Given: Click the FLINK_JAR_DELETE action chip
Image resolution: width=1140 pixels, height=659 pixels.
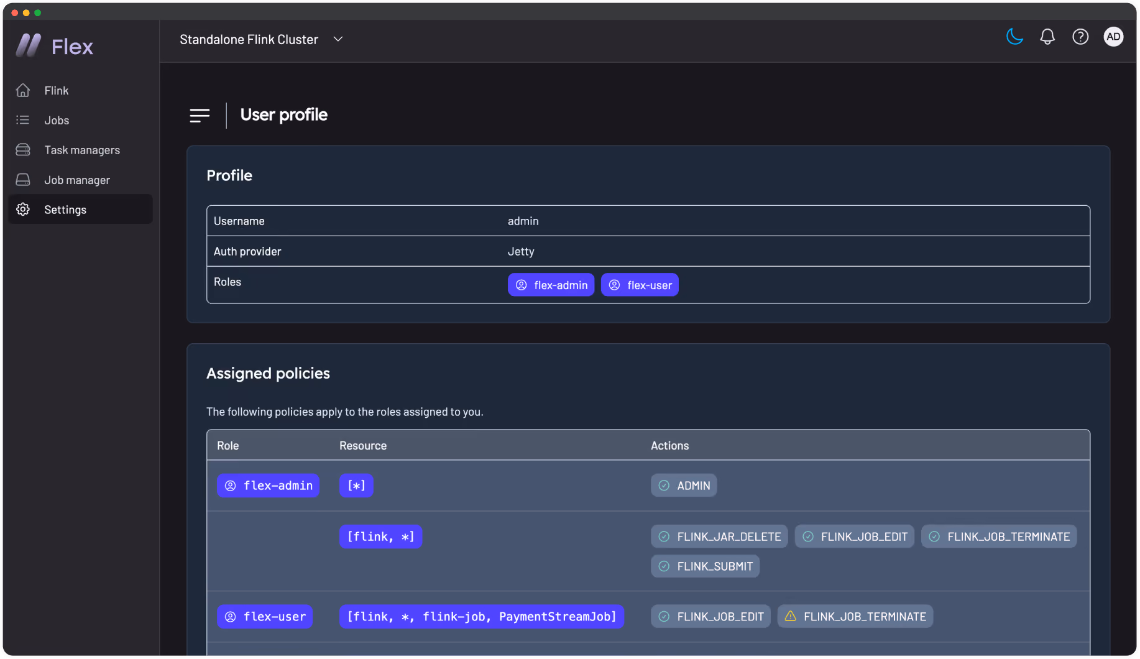Looking at the screenshot, I should 719,537.
